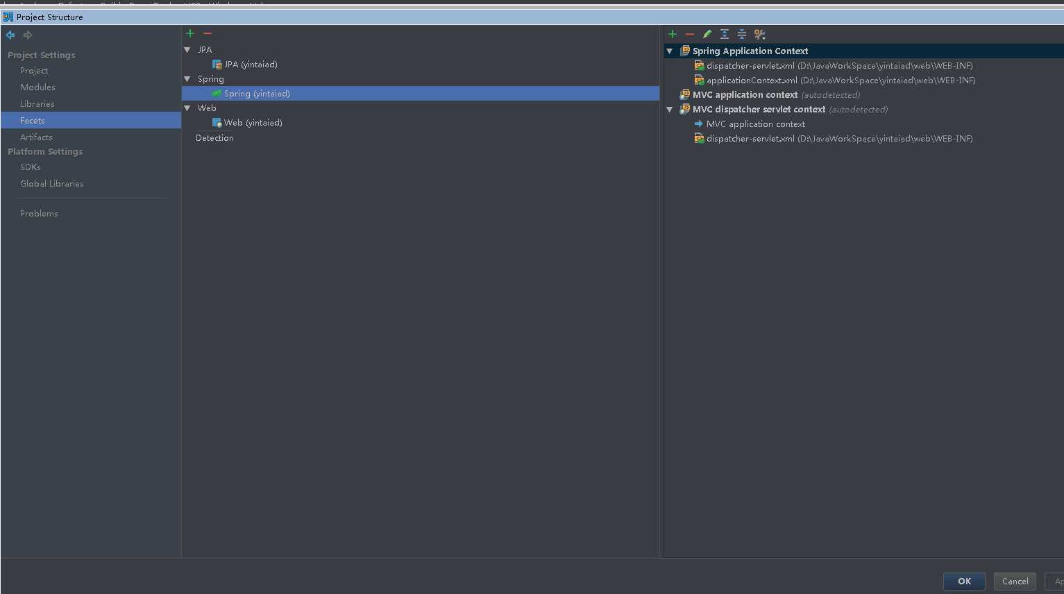Open the wrench settings dropdown icon
The image size is (1064, 594).
(x=760, y=34)
